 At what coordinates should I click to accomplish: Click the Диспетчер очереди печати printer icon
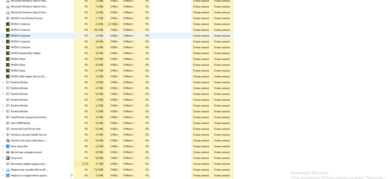[x=8, y=152]
